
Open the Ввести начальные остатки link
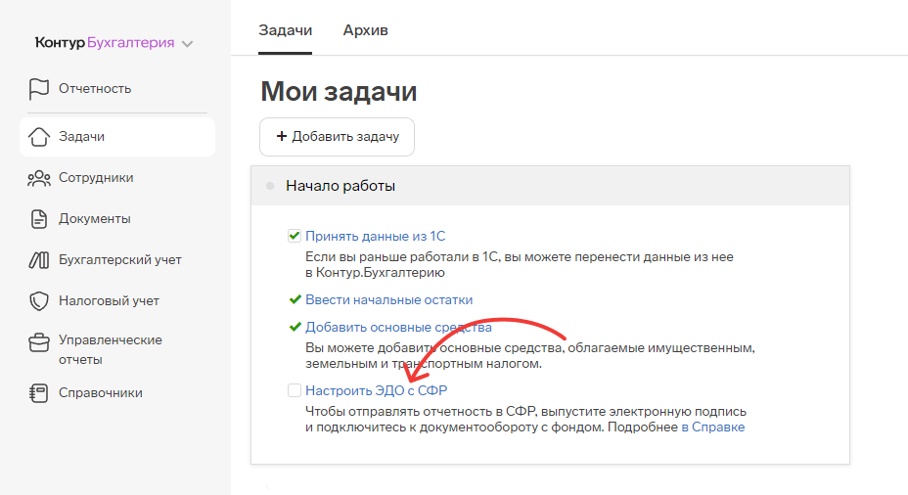click(x=389, y=300)
